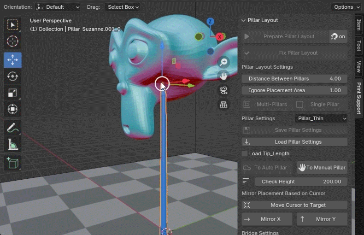Click the dark blue negative Z gizmo ball
The width and height of the screenshot is (364, 235).
click(x=211, y=51)
